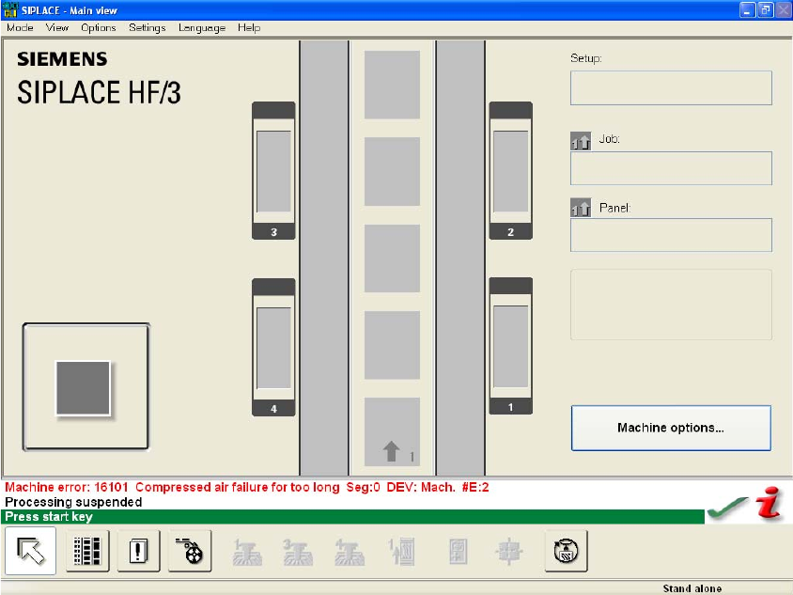Select feeder location 3
This screenshot has height=595, width=793.
point(273,170)
